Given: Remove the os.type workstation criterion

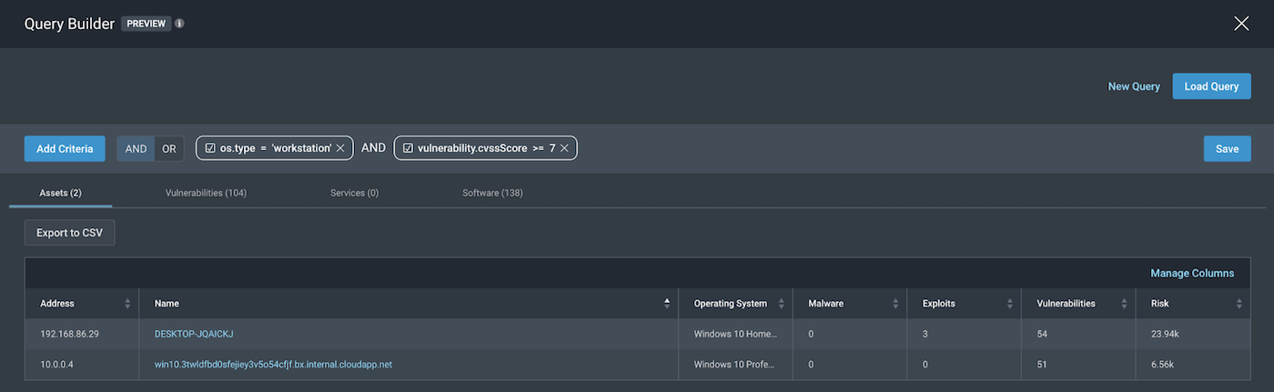Looking at the screenshot, I should tap(340, 148).
